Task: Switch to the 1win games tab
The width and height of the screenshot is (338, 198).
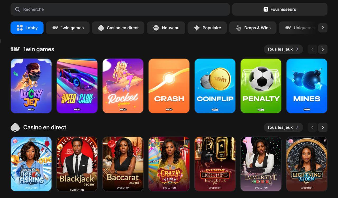Action: 68,28
